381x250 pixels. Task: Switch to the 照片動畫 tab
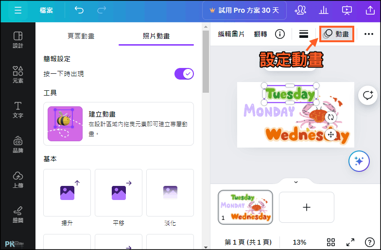pyautogui.click(x=156, y=36)
